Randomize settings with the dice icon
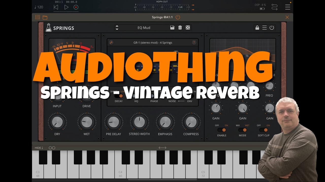Screen dimensions: 325x182 (x=188, y=28)
